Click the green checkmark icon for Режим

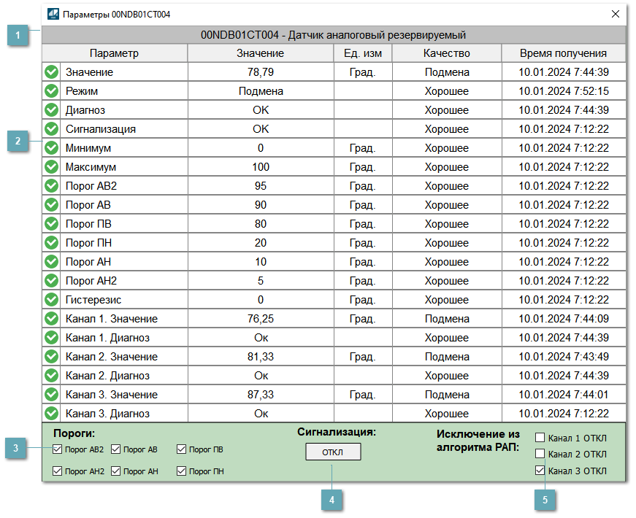(x=51, y=91)
